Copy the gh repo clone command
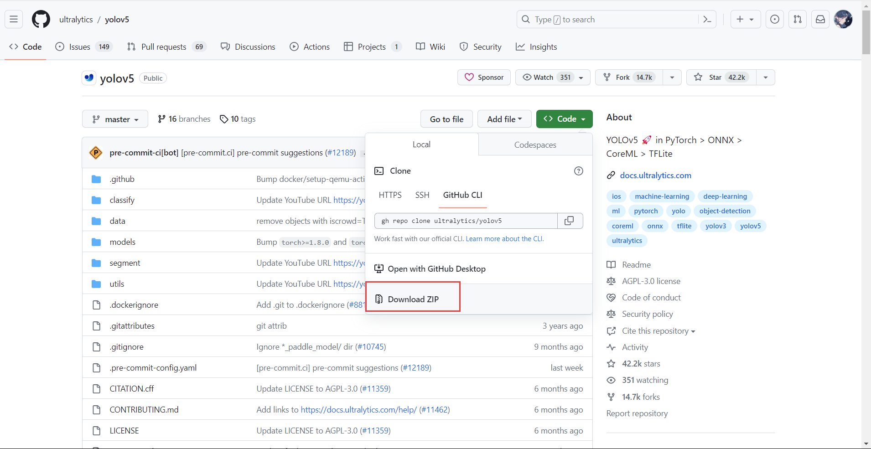The image size is (871, 449). pyautogui.click(x=570, y=221)
